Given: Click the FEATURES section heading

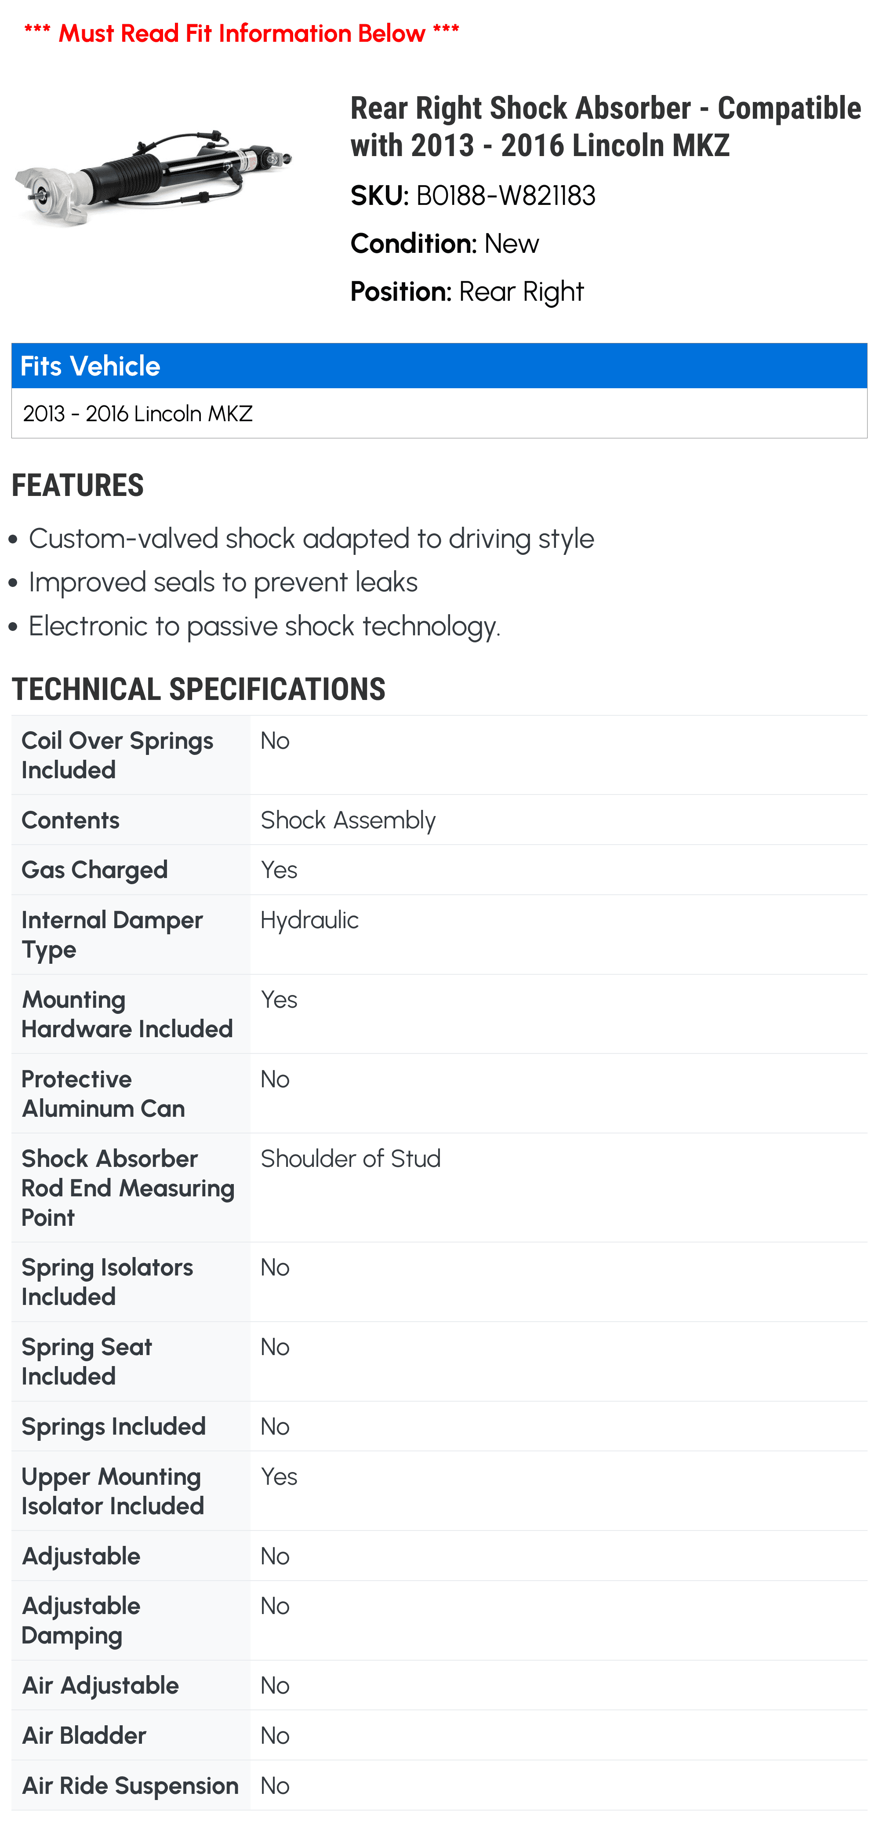Looking at the screenshot, I should [x=78, y=486].
